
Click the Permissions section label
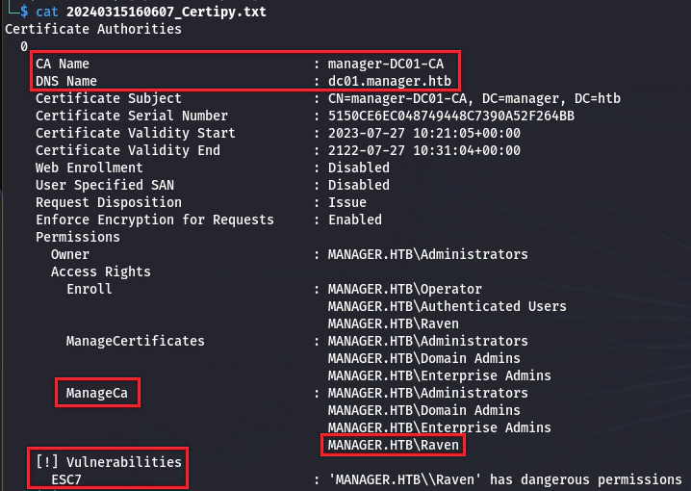(x=78, y=237)
